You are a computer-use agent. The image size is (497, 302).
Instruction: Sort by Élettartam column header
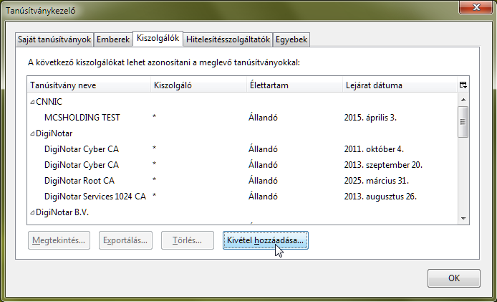295,85
